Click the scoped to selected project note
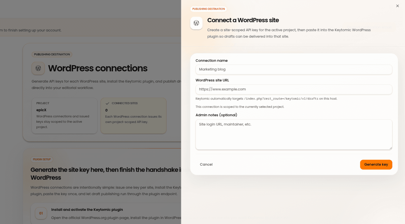The height and width of the screenshot is (224, 405). pyautogui.click(x=240, y=107)
